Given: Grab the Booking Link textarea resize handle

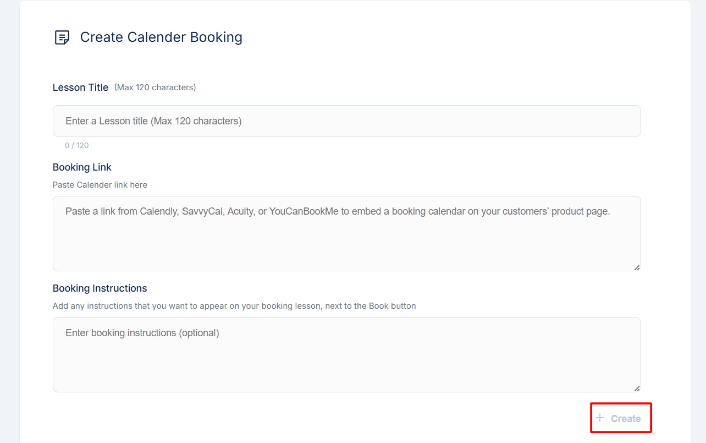Looking at the screenshot, I should tap(637, 267).
